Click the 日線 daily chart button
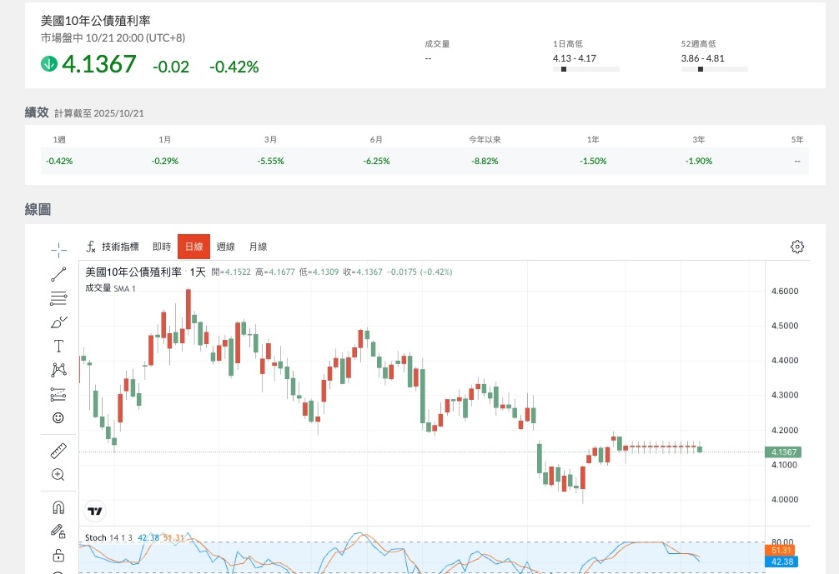 click(x=193, y=247)
